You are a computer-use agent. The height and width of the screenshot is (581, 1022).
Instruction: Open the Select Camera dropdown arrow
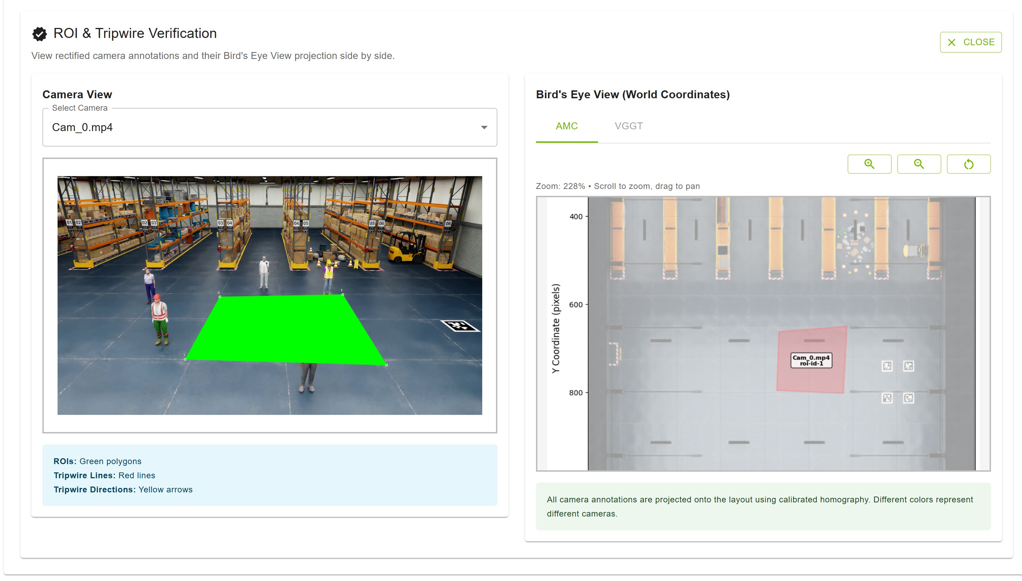pyautogui.click(x=484, y=127)
